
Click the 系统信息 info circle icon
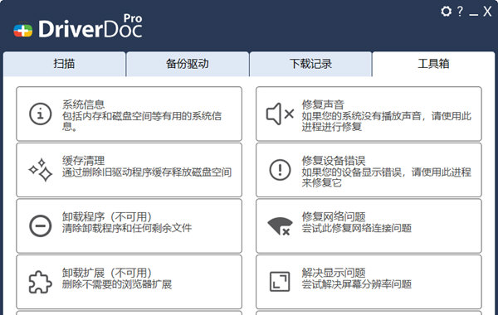point(41,114)
